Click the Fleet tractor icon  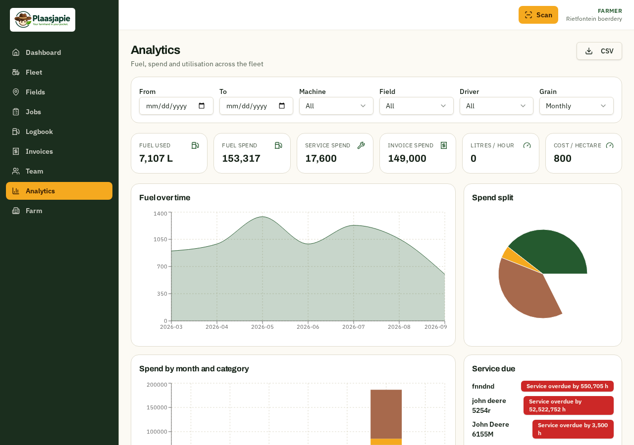(16, 72)
